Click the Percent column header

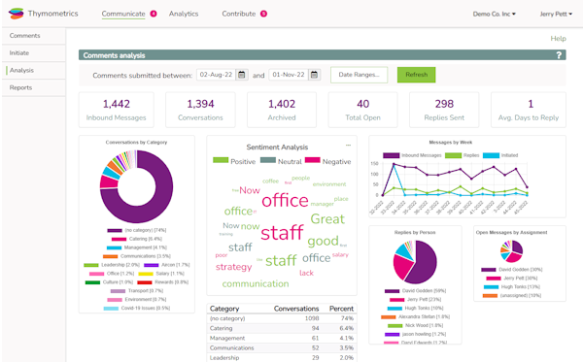tap(341, 309)
